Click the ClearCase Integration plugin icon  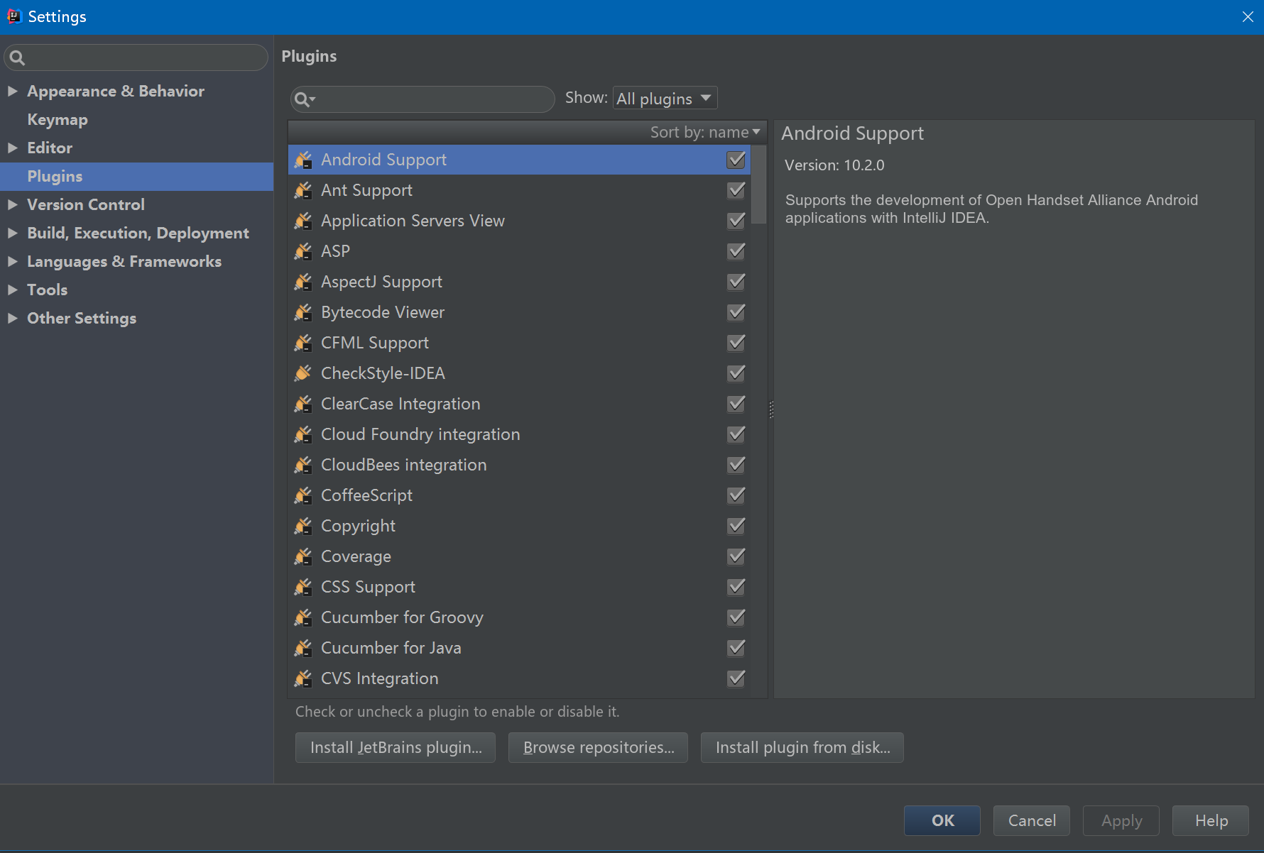click(x=303, y=405)
